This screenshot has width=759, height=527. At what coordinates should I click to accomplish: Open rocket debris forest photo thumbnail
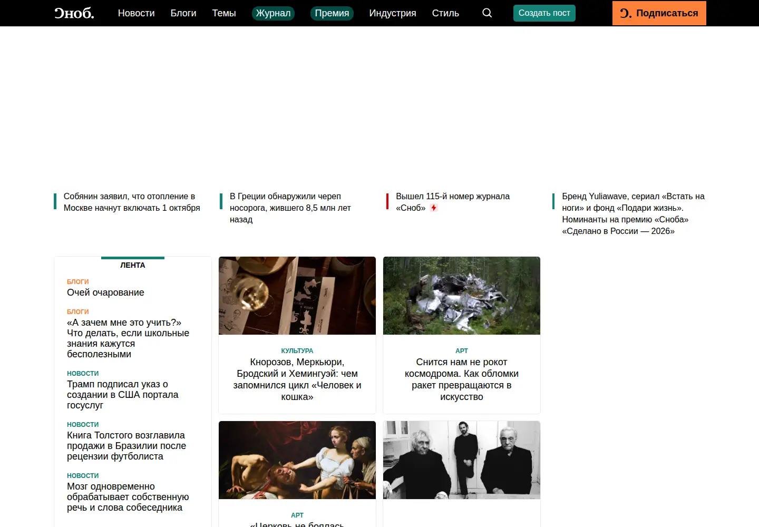[x=462, y=296]
